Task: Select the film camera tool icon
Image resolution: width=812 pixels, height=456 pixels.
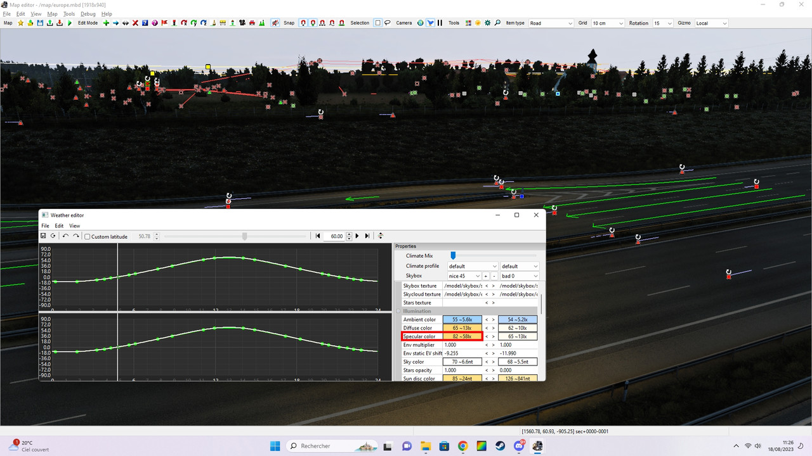Action: [242, 23]
